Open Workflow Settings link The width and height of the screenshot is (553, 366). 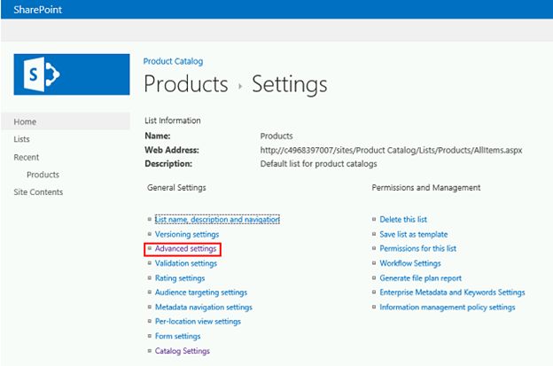(410, 263)
